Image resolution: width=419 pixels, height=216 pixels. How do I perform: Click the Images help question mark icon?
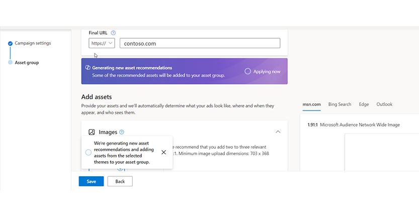tap(122, 132)
